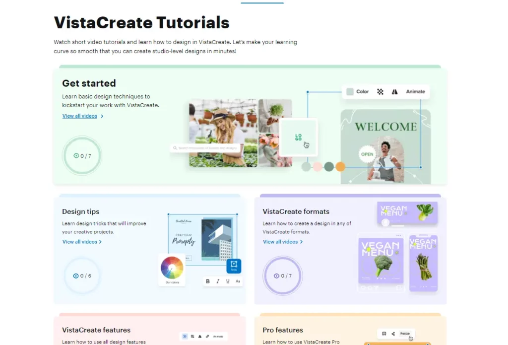Click the LOGO card in Get started illustration
This screenshot has width=508, height=345.
298,138
